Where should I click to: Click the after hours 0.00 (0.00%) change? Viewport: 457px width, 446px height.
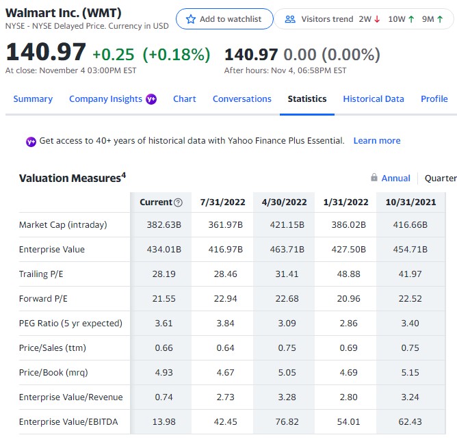pyautogui.click(x=332, y=55)
